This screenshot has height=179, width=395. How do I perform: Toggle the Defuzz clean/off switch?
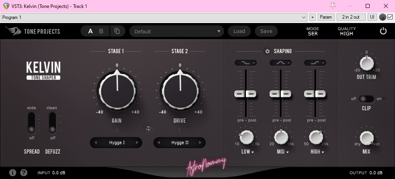52,123
